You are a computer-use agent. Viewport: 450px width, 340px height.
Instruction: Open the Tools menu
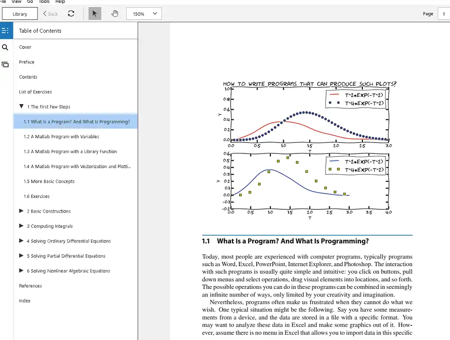pos(44,2)
